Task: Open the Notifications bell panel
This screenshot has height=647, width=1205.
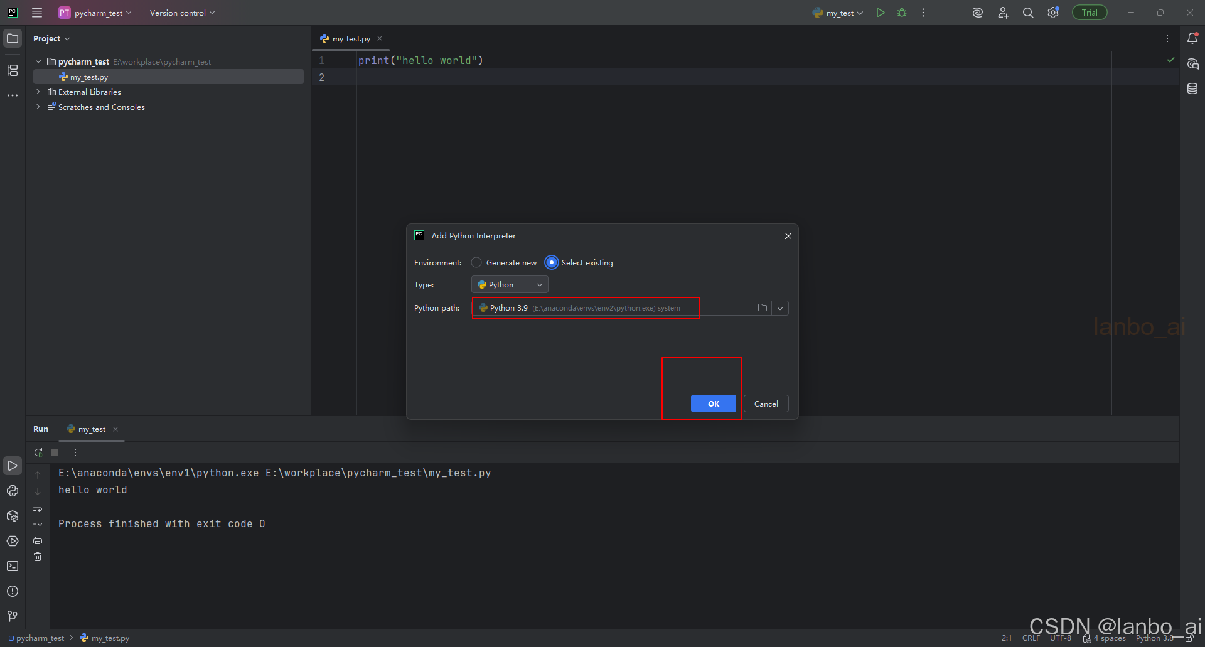Action: pos(1193,38)
